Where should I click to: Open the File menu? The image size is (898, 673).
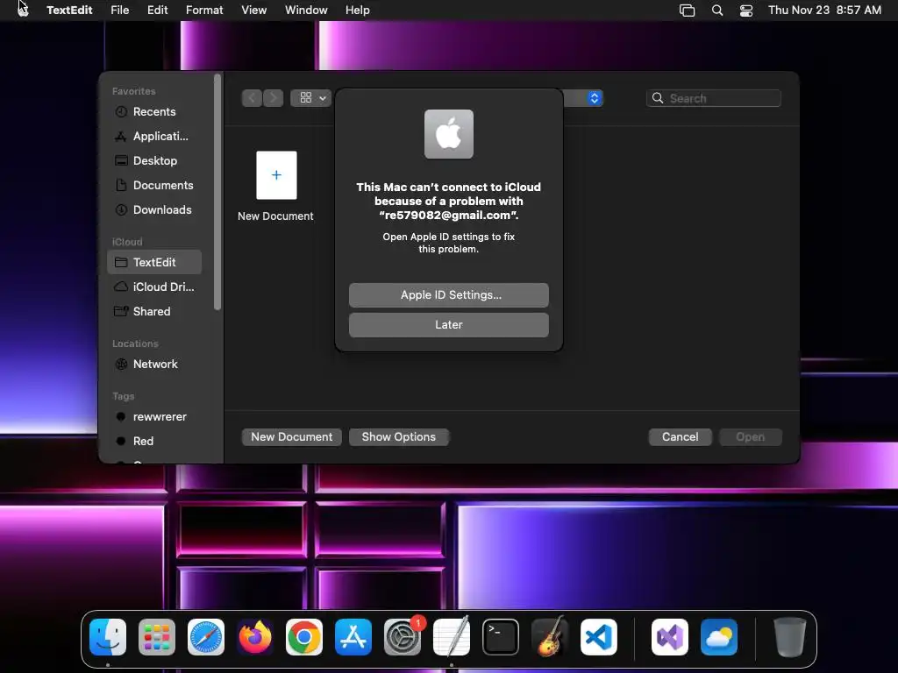point(119,11)
